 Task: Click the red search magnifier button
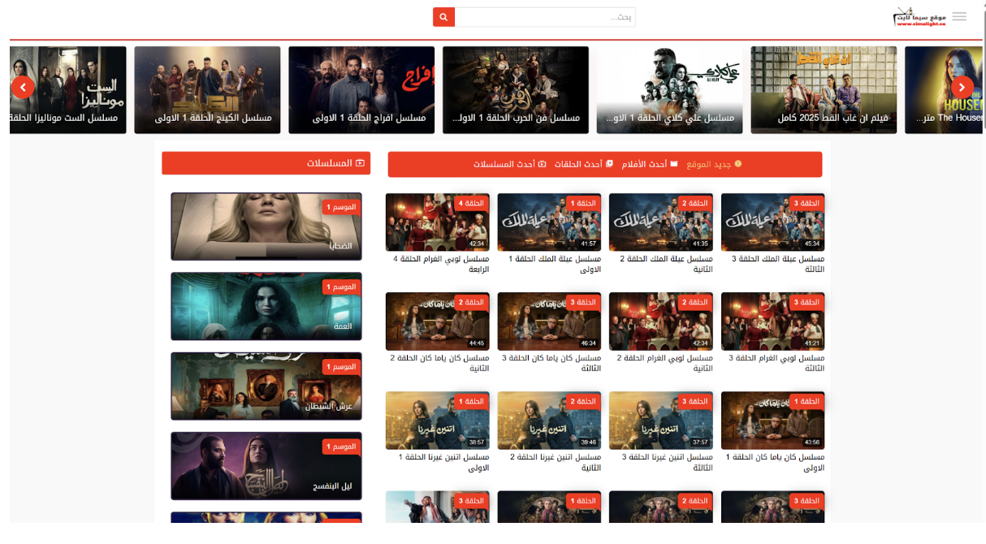[x=443, y=17]
